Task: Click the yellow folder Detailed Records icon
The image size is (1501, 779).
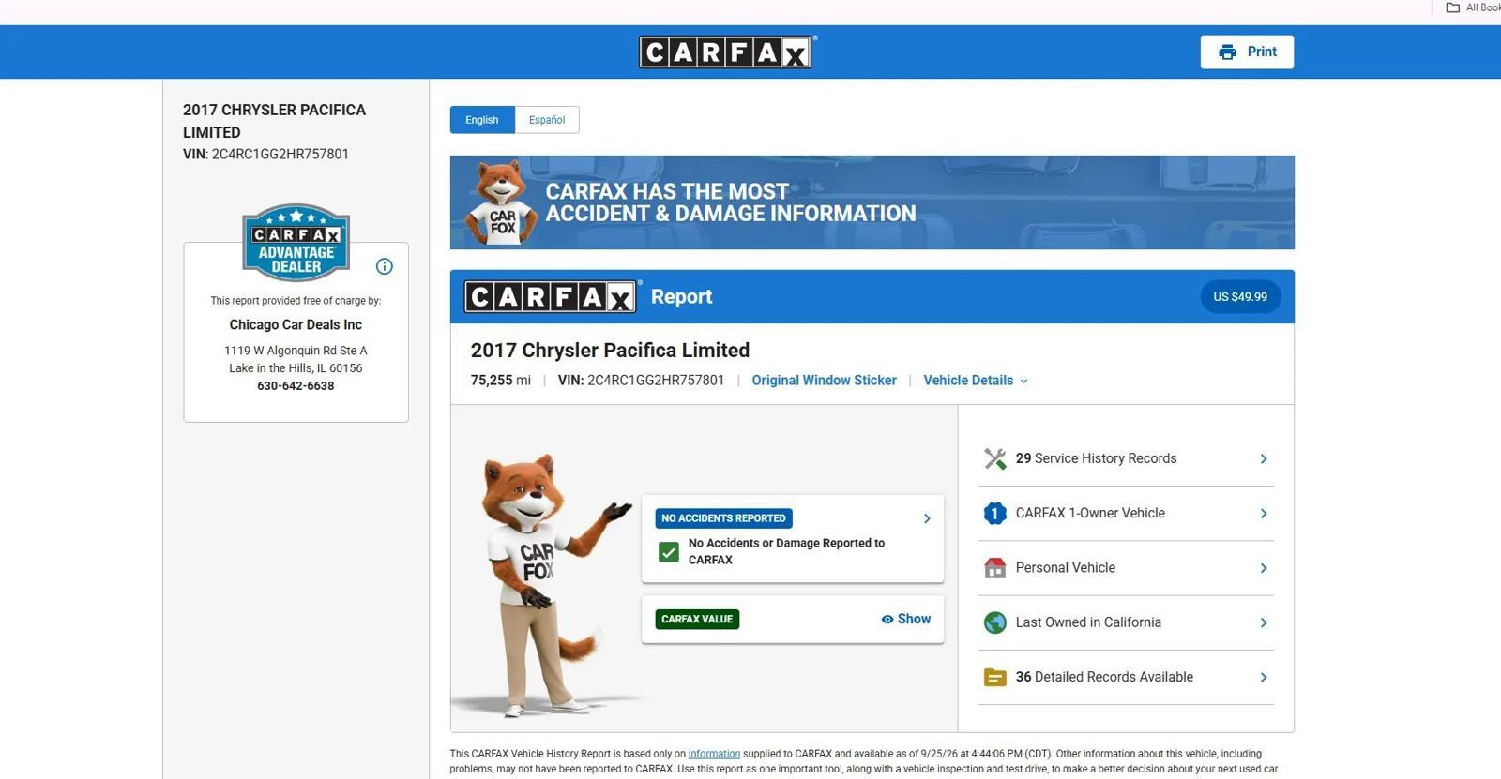Action: coord(995,677)
